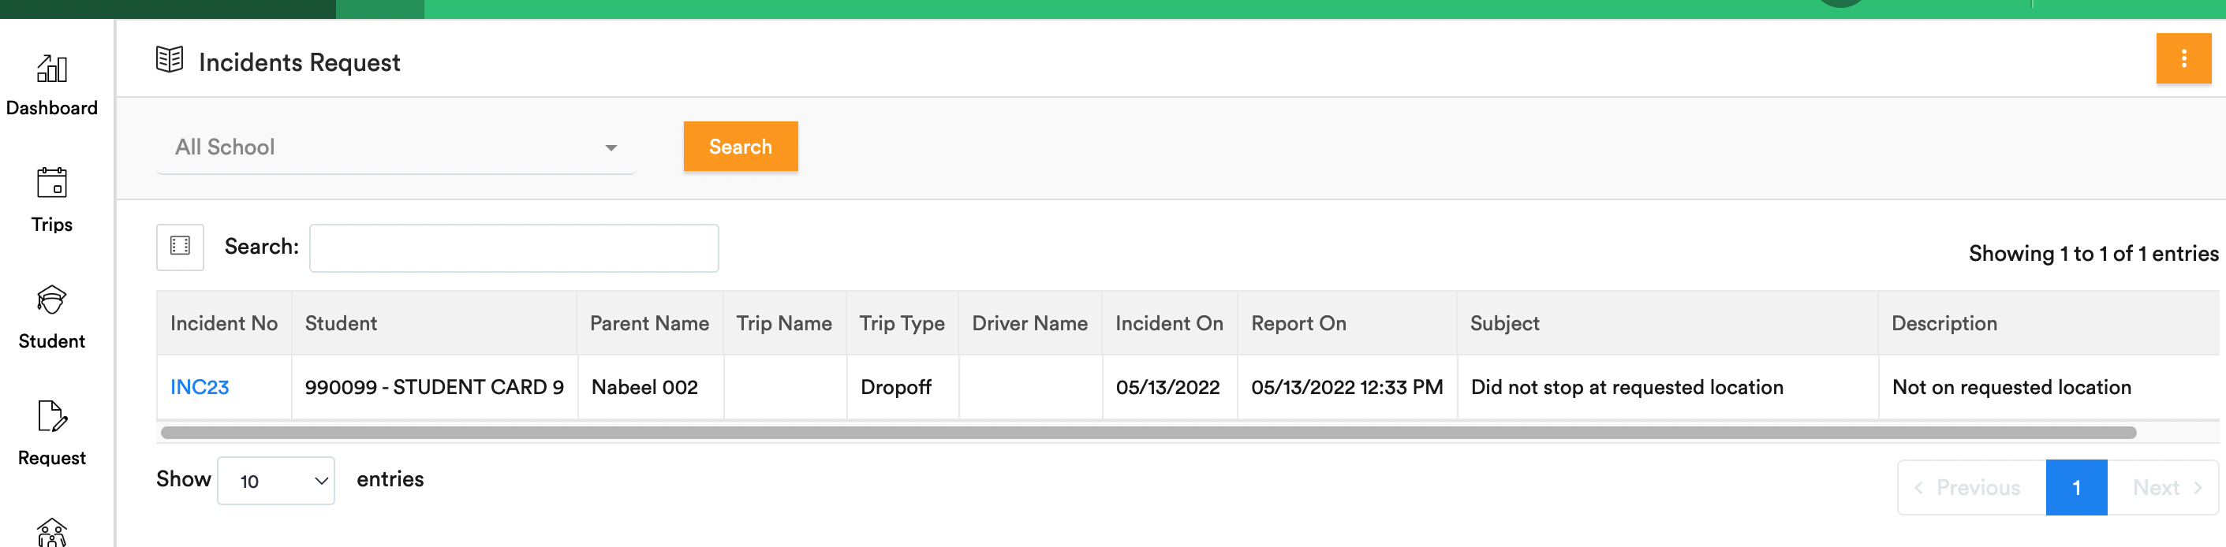Image resolution: width=2226 pixels, height=547 pixels.
Task: Sort by Description column header
Action: [2048, 323]
